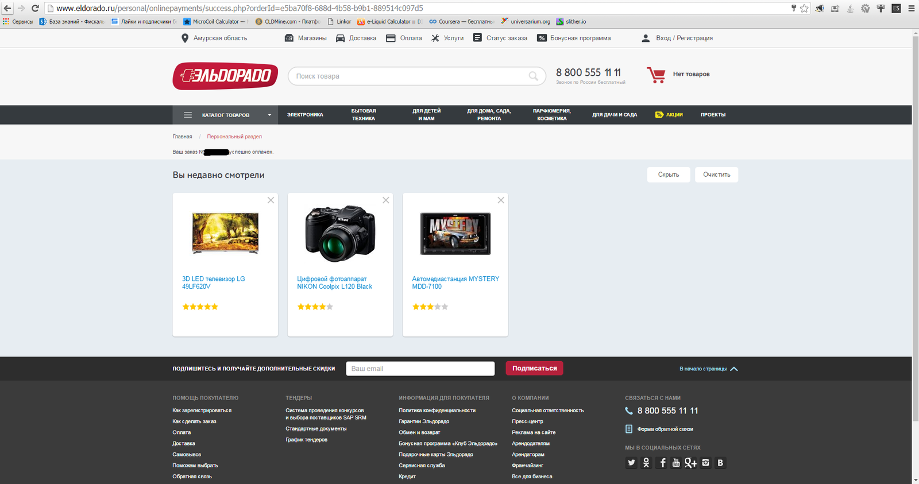Open Цифровой фотоаппарат NIKON Coolpix link
The width and height of the screenshot is (919, 484).
334,282
